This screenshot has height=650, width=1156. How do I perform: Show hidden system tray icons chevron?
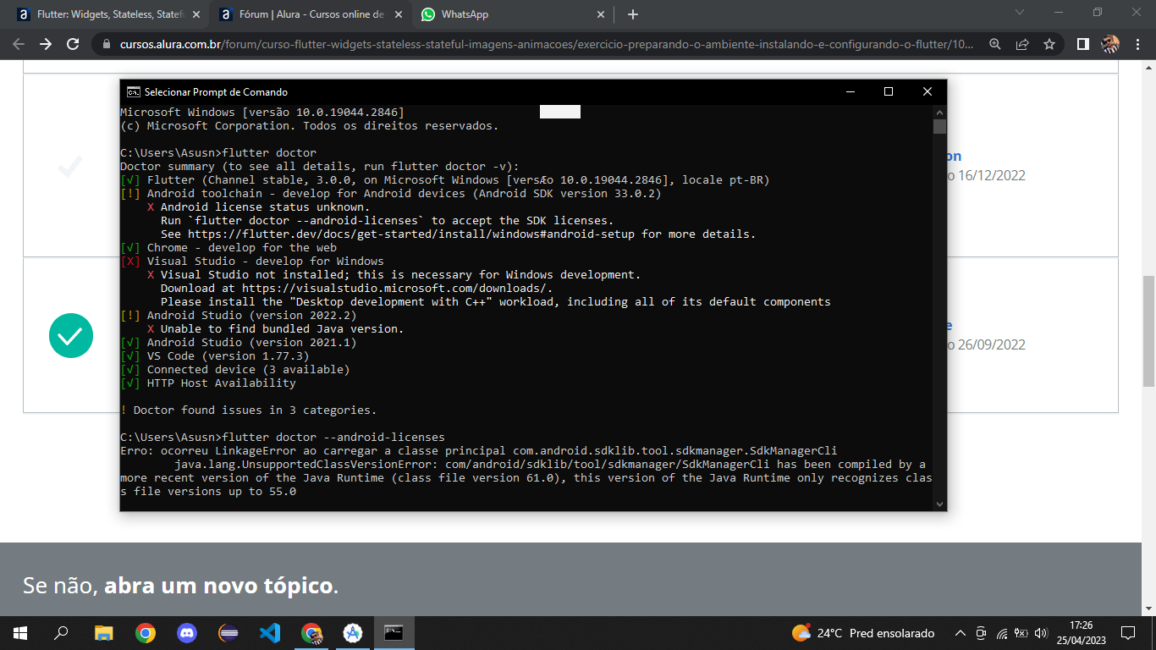pos(960,633)
